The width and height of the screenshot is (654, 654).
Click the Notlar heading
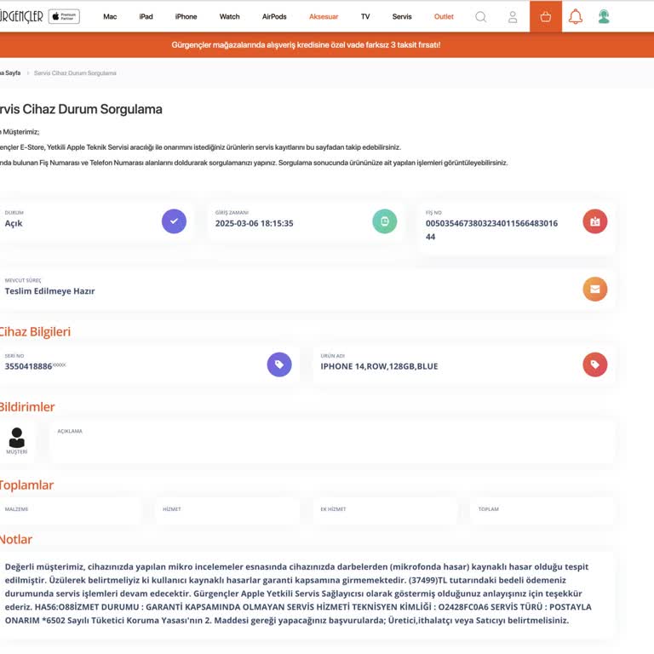16,540
